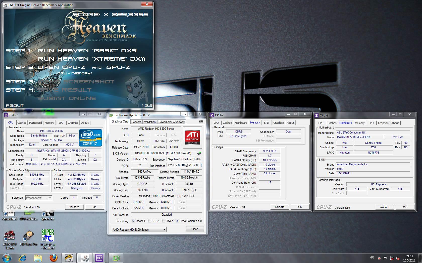Screen dimensions: 422x263
Task: Open super_pi shortcut on desktop
Action: click(x=47, y=240)
